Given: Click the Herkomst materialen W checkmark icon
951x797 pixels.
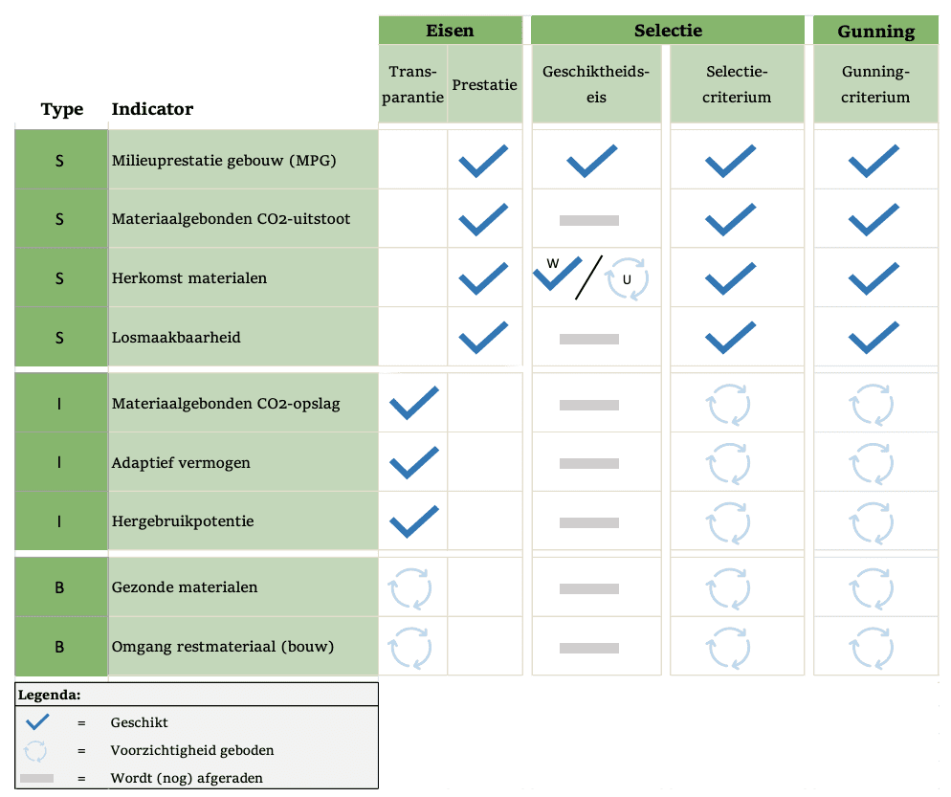Looking at the screenshot, I should (x=558, y=274).
